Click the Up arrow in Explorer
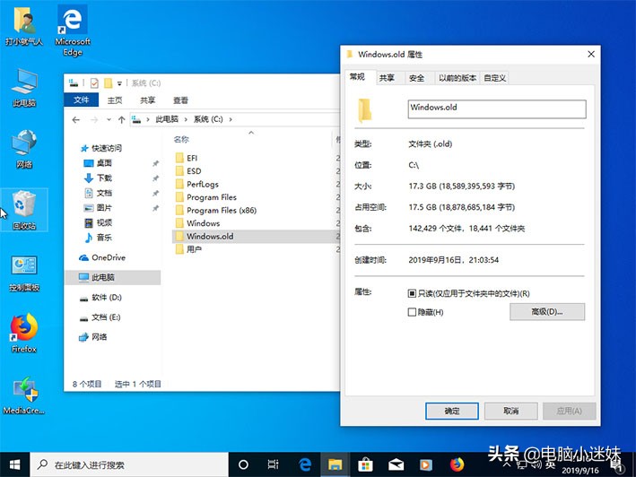This screenshot has height=477, width=636. pyautogui.click(x=121, y=119)
